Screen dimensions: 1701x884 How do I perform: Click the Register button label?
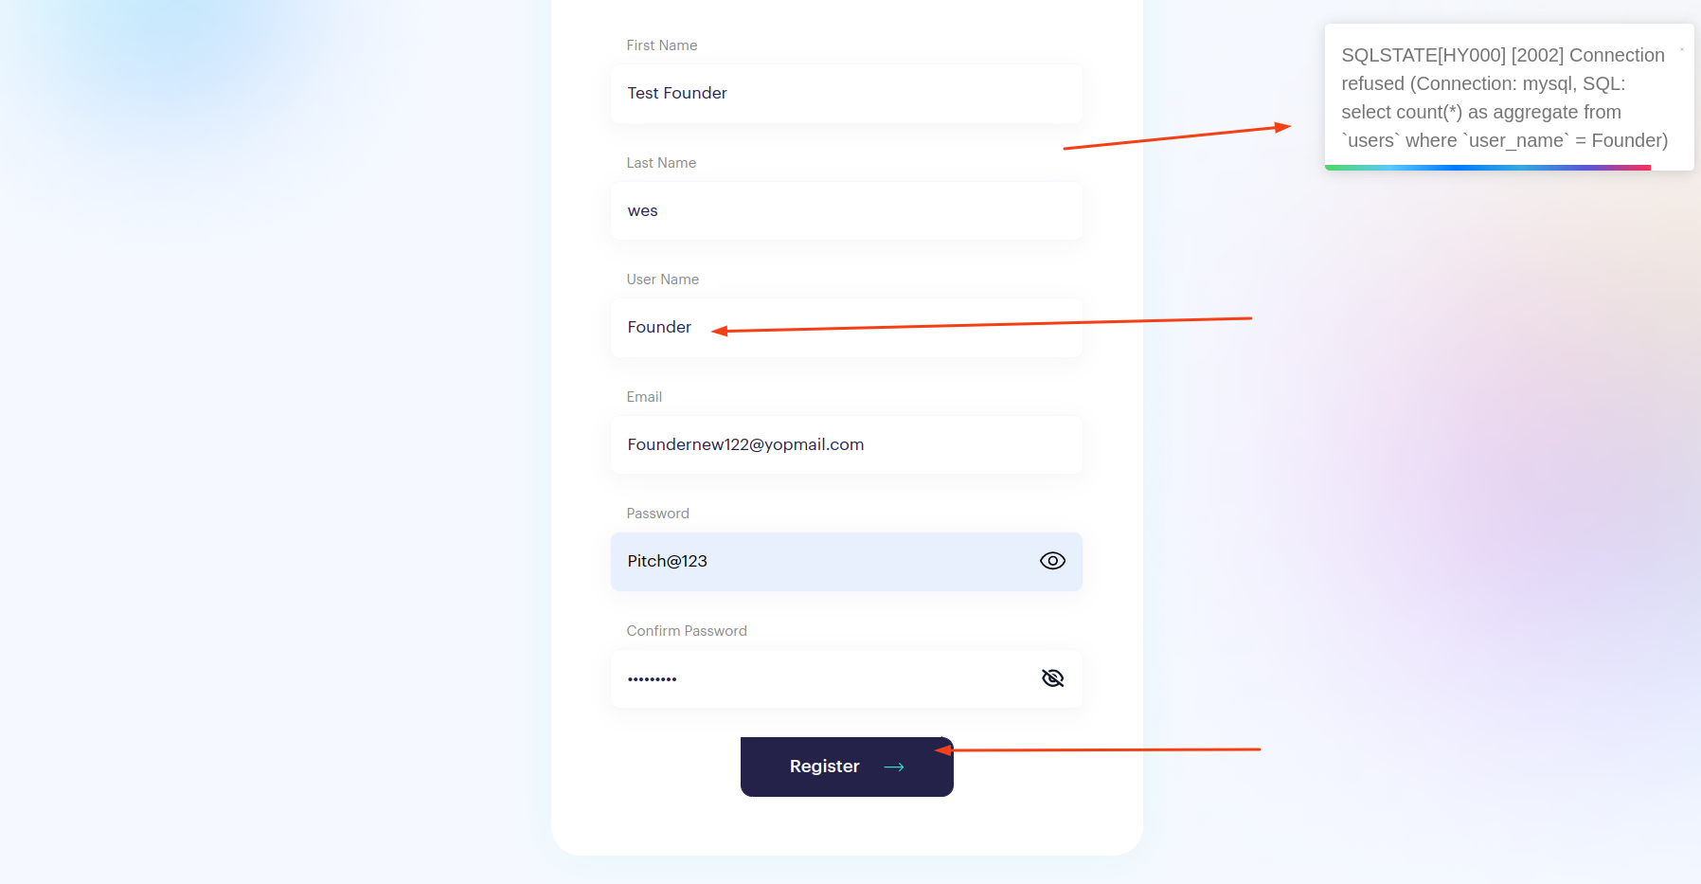(824, 767)
